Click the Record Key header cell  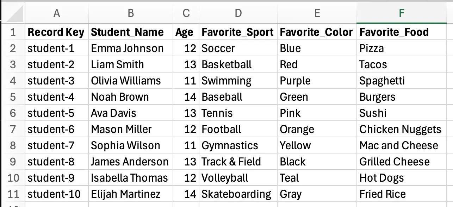[x=56, y=32]
